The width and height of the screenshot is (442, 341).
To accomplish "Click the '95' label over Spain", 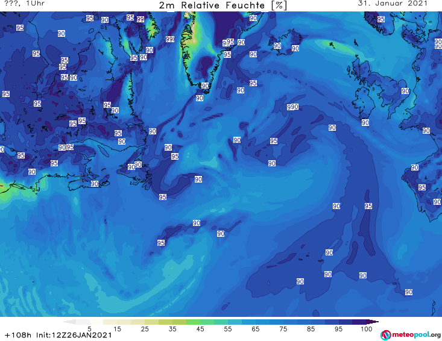I will tap(421, 187).
